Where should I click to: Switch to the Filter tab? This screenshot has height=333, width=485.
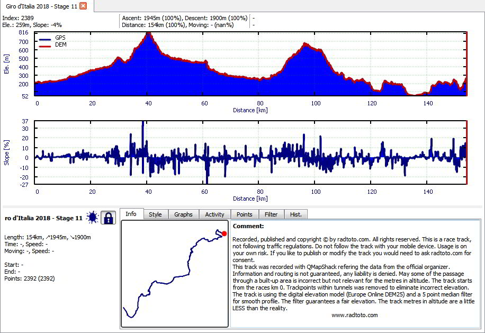tap(271, 214)
